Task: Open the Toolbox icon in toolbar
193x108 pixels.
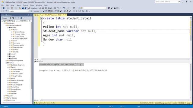Action: (115, 8)
